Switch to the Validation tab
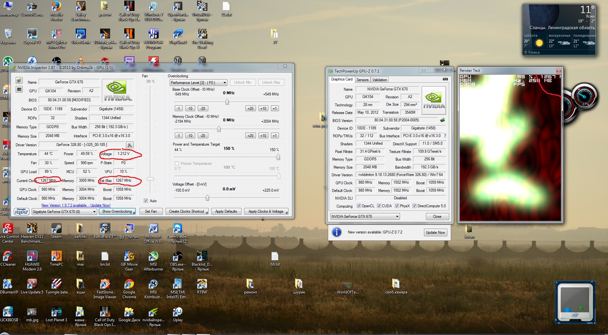 (x=380, y=80)
